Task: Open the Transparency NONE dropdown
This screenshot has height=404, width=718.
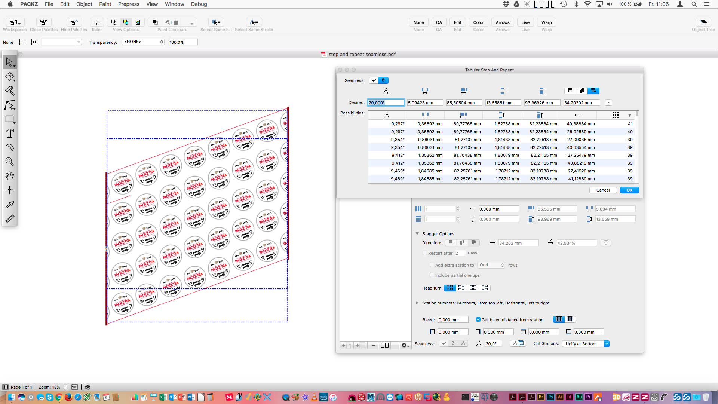Action: point(143,42)
